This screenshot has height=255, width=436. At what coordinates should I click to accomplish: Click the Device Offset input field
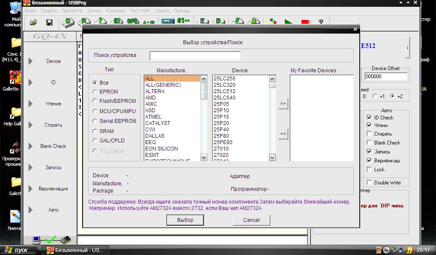pyautogui.click(x=386, y=76)
